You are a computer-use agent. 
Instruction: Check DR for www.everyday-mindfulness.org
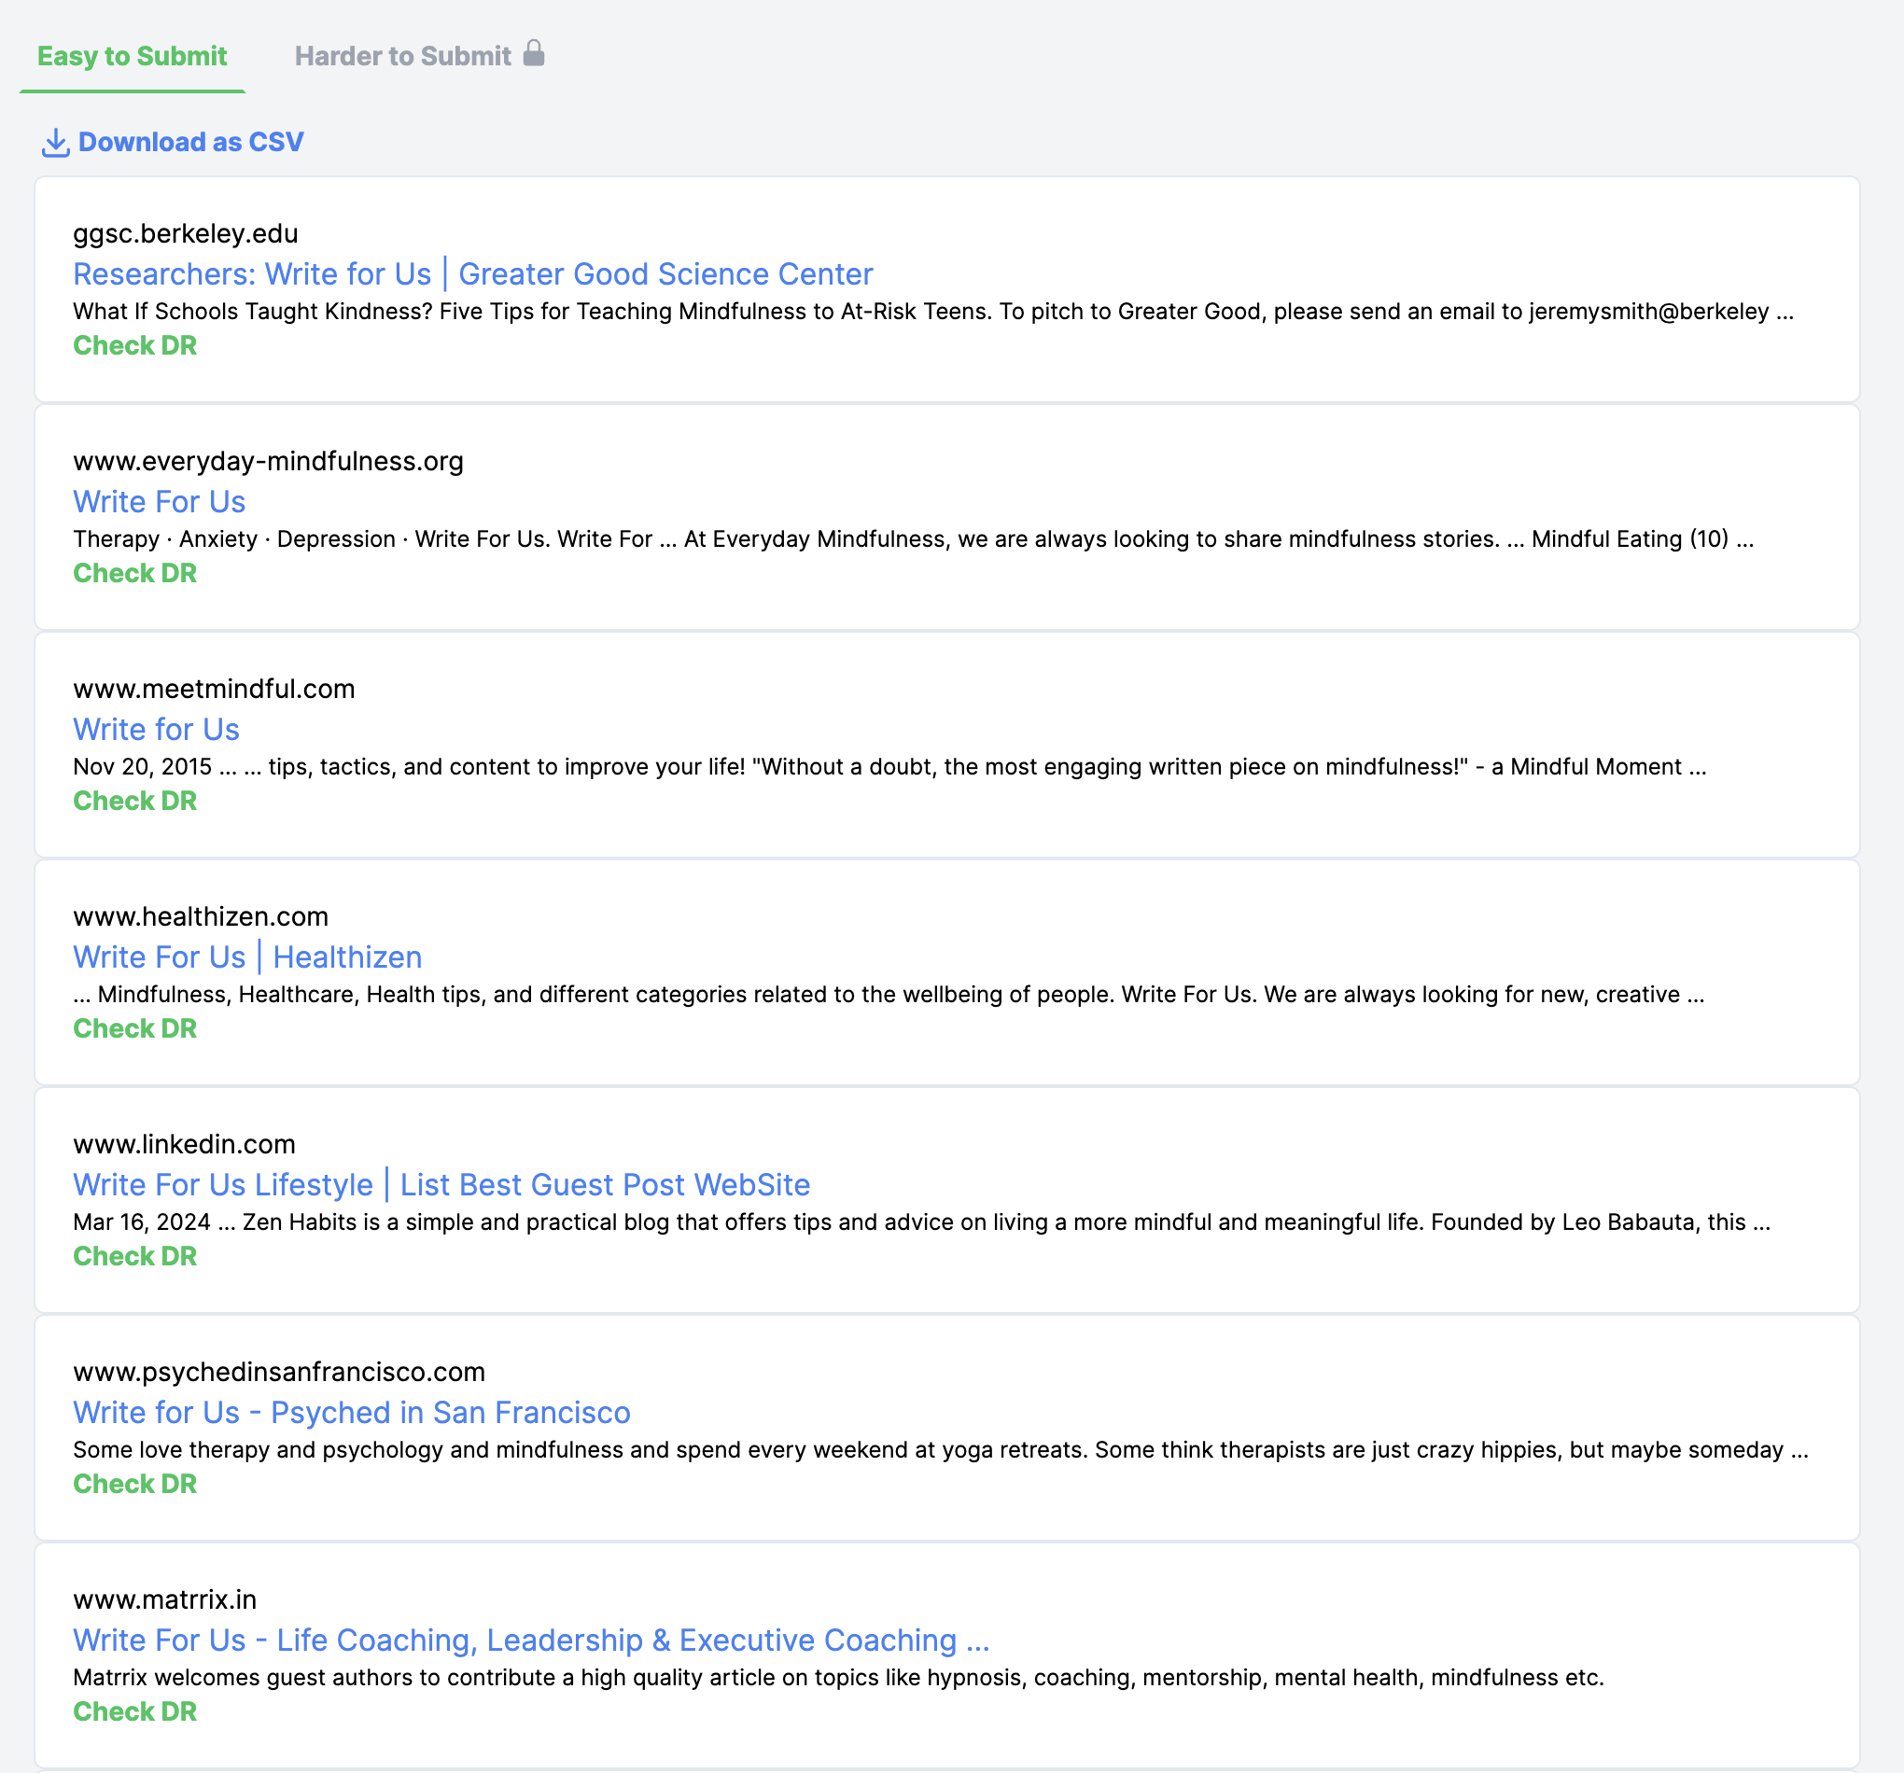[x=135, y=574]
